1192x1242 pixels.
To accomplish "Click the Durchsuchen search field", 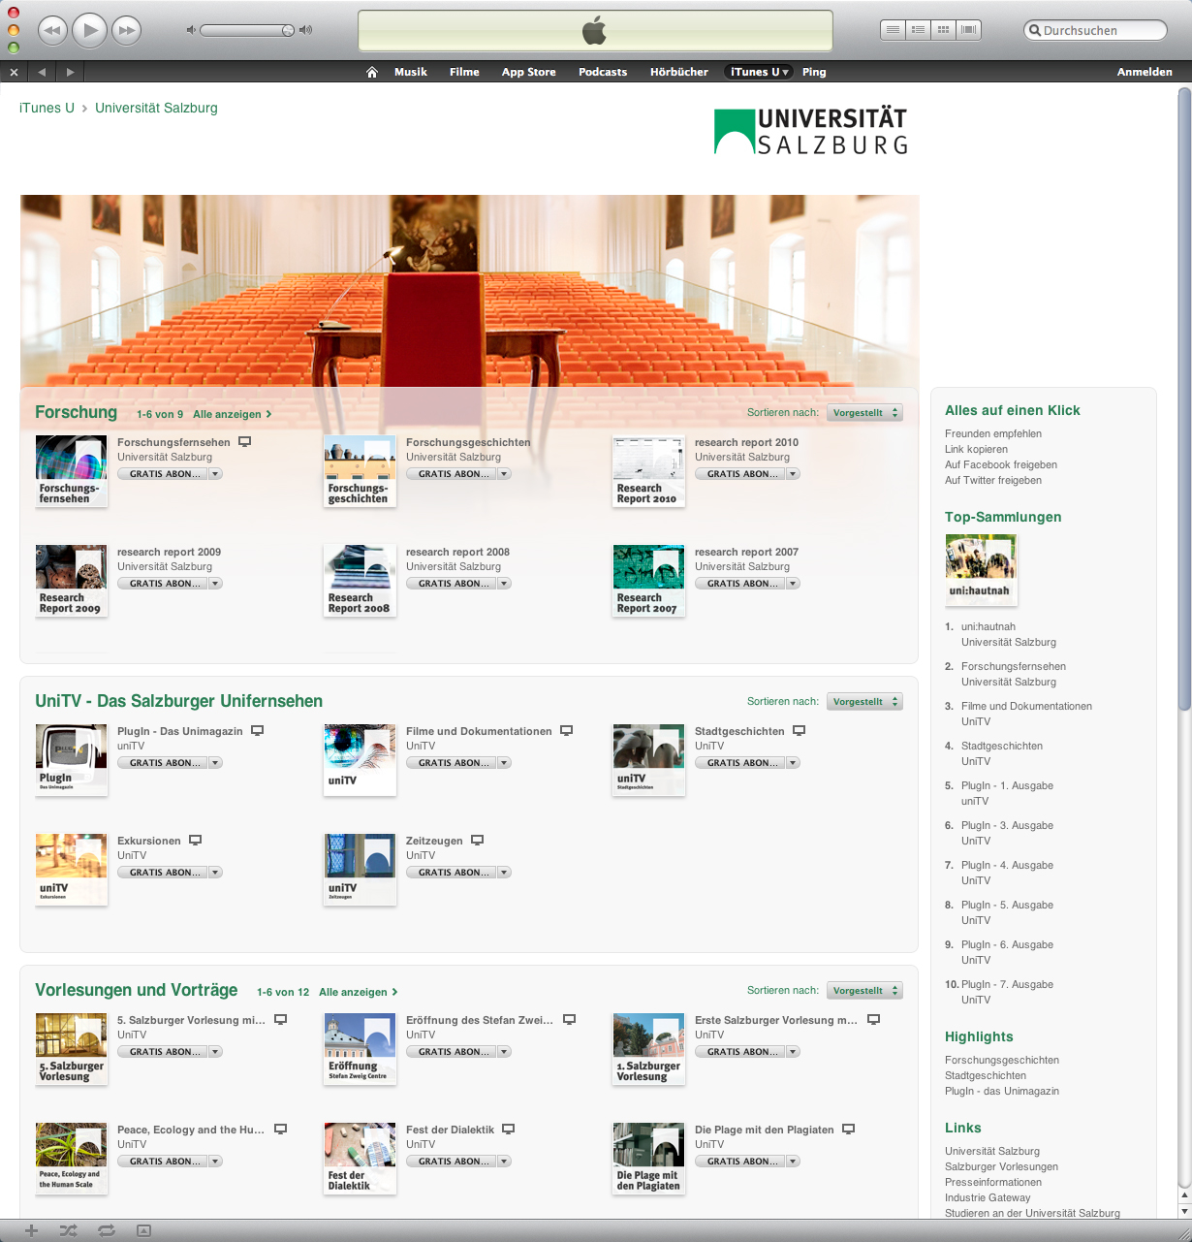I will (1100, 30).
